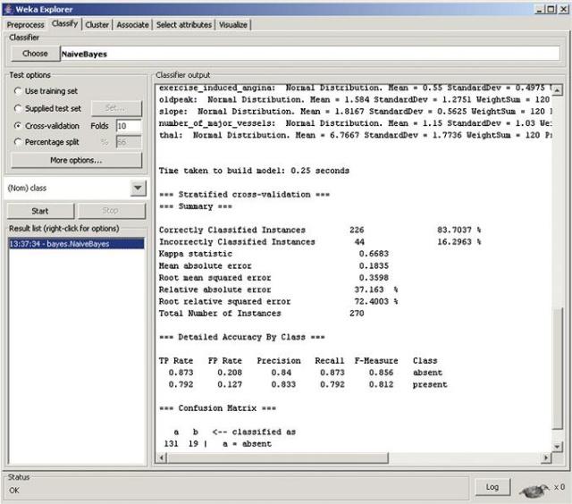Screen dimensions: 572x504
Task: Open the Visualize tab
Action: pyautogui.click(x=233, y=25)
